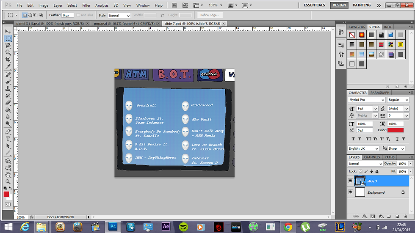Open the Auto leading dropdown

[407, 109]
